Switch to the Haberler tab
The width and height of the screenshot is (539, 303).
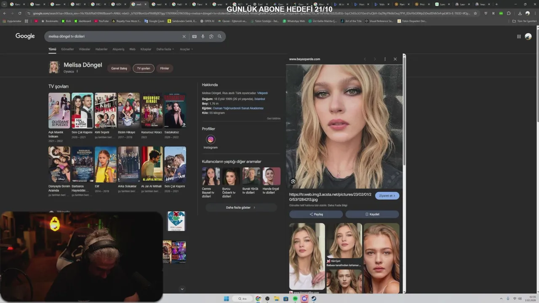tap(101, 49)
